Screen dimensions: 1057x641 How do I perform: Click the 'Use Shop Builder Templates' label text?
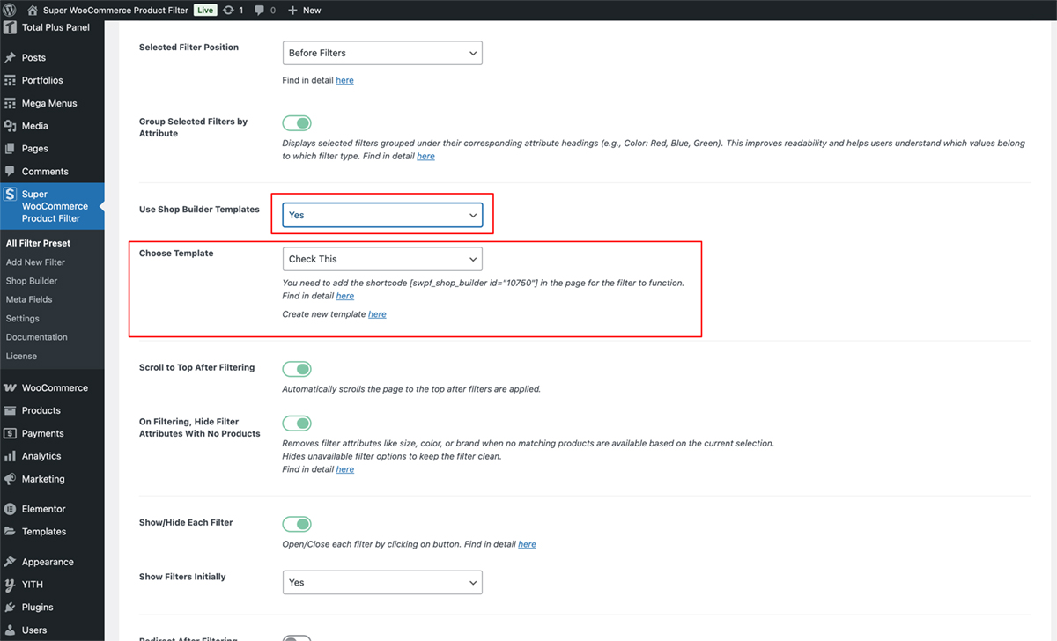(199, 210)
